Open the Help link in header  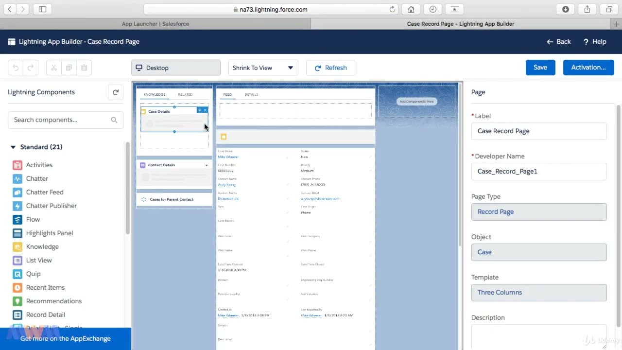(x=595, y=42)
